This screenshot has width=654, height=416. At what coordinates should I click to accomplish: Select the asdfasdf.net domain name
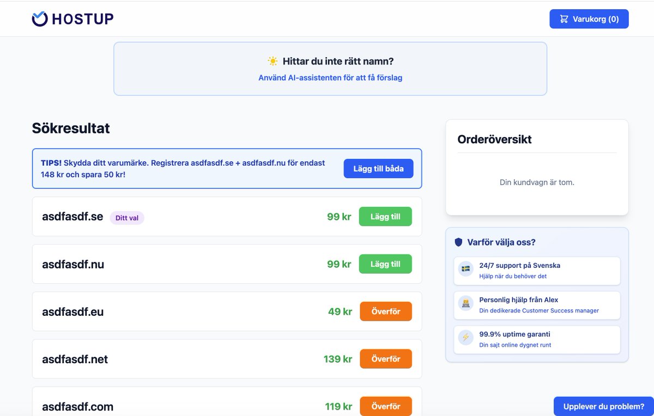75,359
